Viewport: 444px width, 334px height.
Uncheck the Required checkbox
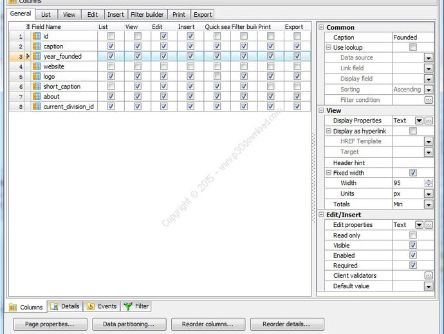pyautogui.click(x=413, y=265)
